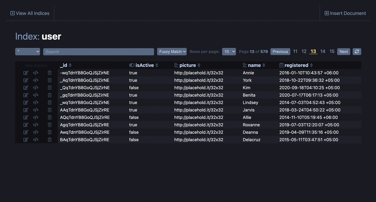
Task: Delete Kim's document using the trash icon
Action: point(50,87)
